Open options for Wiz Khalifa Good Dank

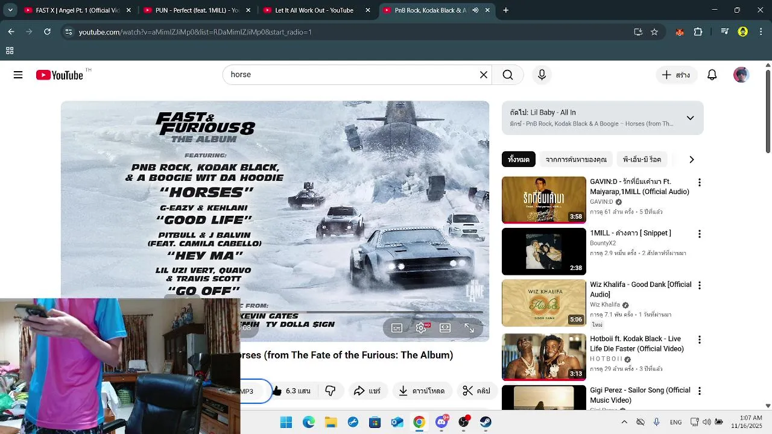click(700, 285)
